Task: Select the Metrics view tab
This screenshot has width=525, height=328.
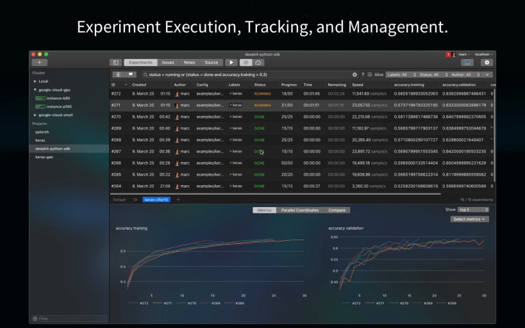Action: (x=265, y=210)
